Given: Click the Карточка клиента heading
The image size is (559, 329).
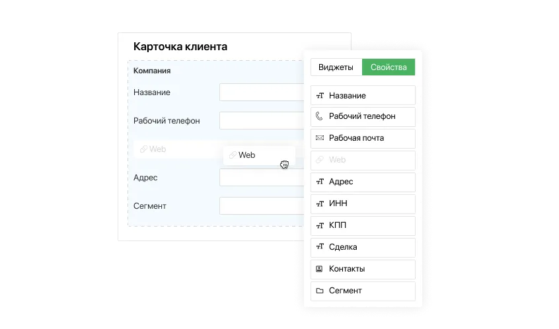Looking at the screenshot, I should [180, 46].
